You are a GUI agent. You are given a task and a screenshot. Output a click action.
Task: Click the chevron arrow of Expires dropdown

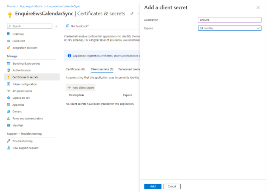point(258,28)
